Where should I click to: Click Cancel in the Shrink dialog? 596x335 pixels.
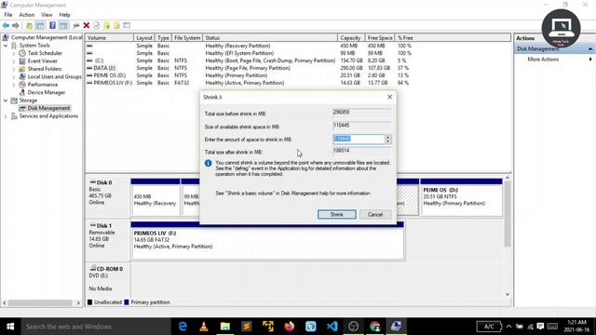coord(375,215)
